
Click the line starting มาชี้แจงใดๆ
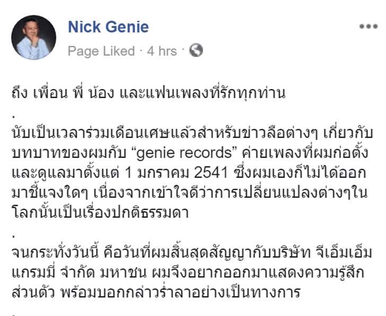click(x=190, y=193)
